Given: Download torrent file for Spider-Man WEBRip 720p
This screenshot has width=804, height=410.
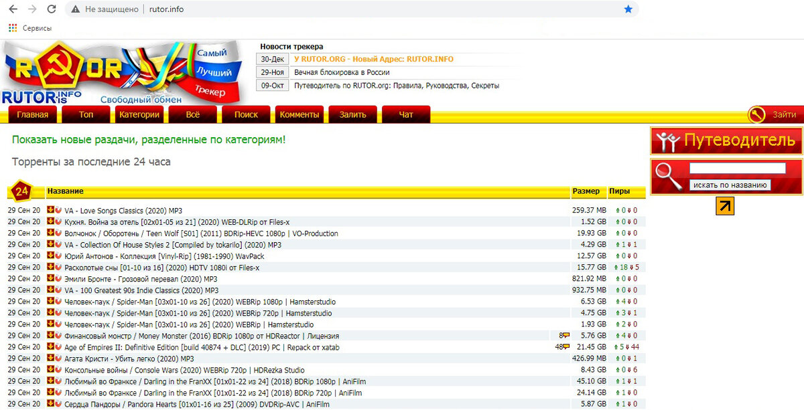Looking at the screenshot, I should point(50,312).
